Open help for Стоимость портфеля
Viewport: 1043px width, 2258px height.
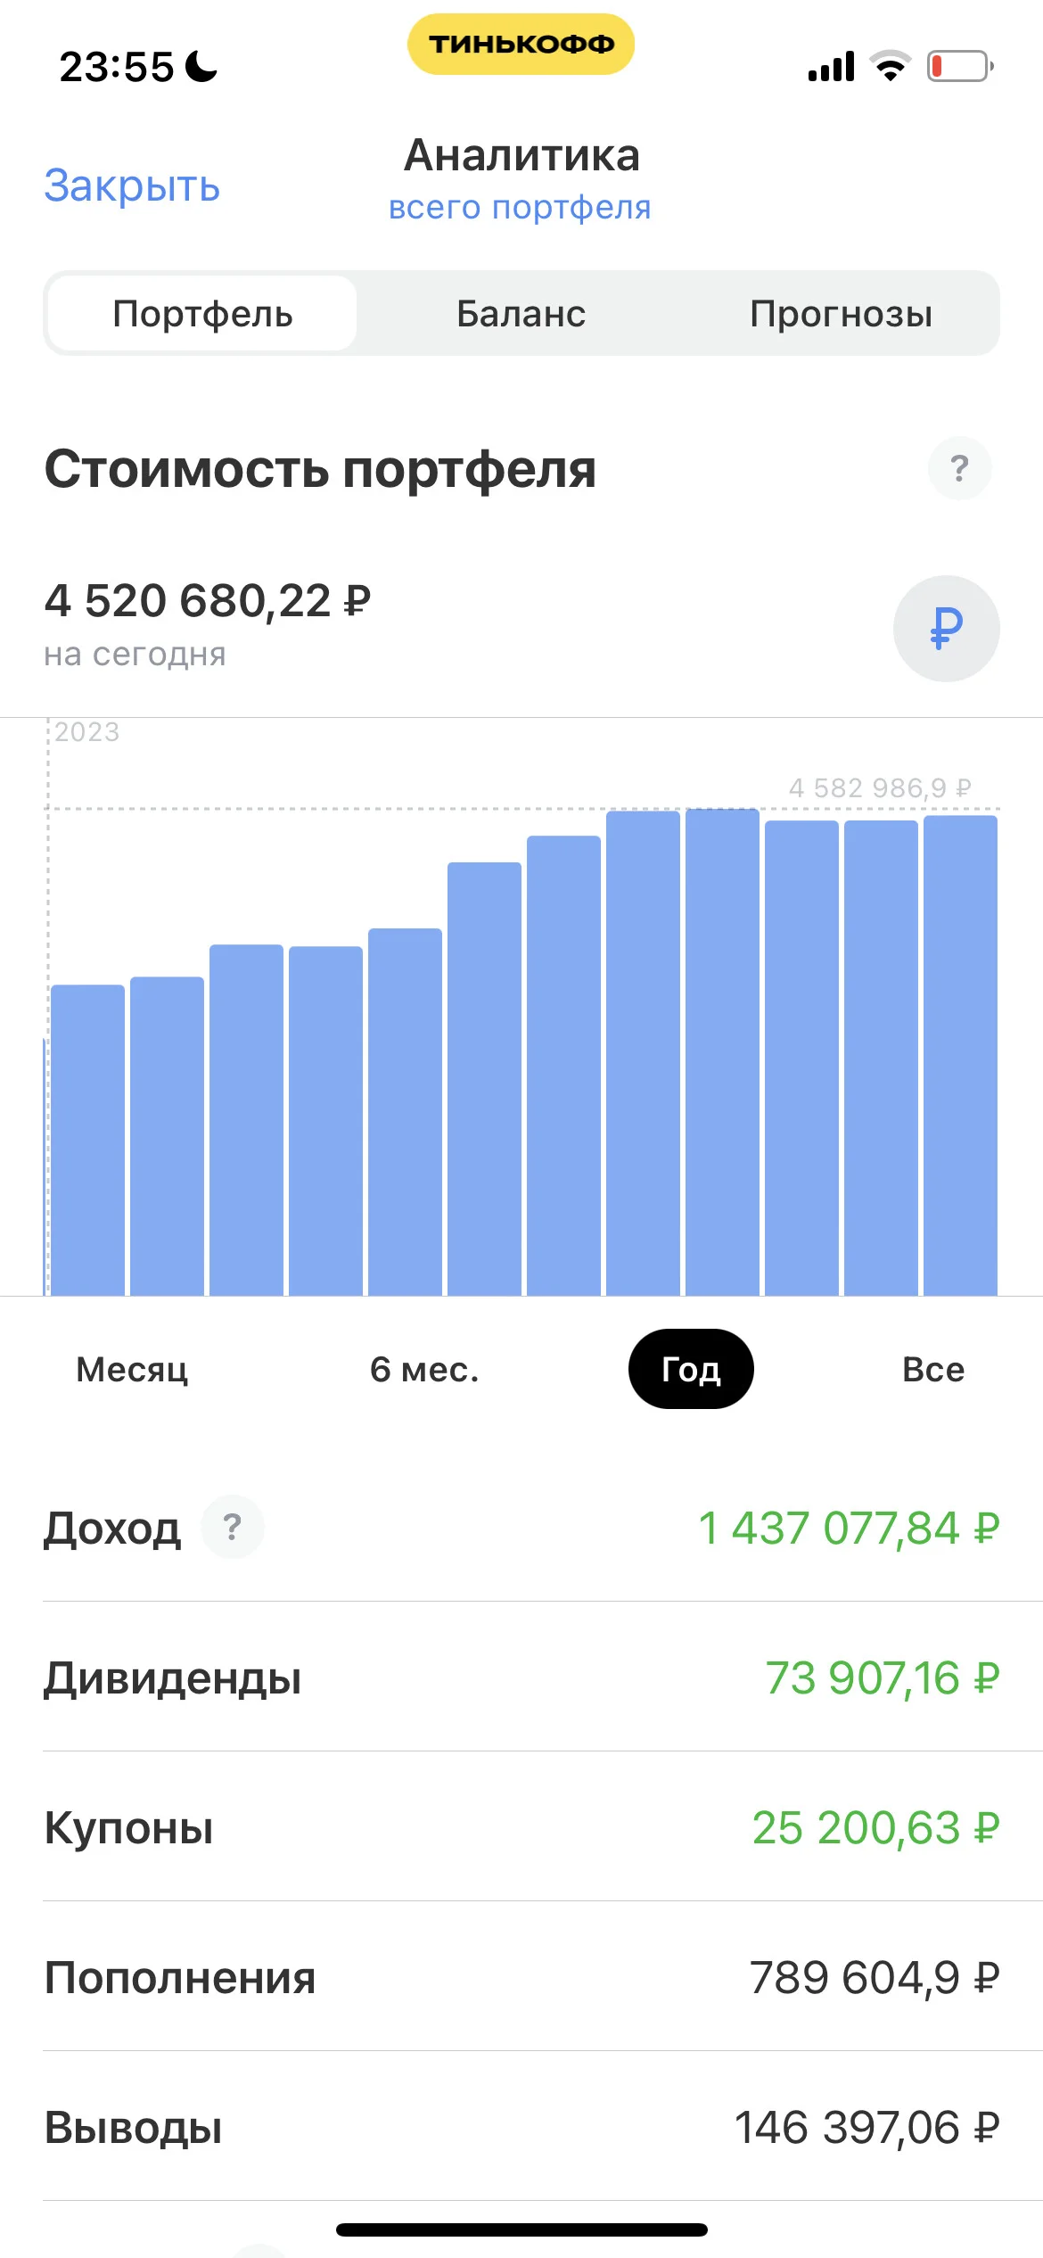[959, 468]
